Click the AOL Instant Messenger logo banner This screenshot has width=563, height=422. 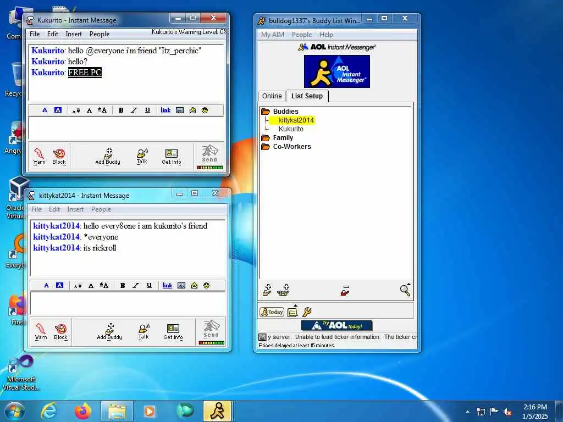pyautogui.click(x=337, y=71)
